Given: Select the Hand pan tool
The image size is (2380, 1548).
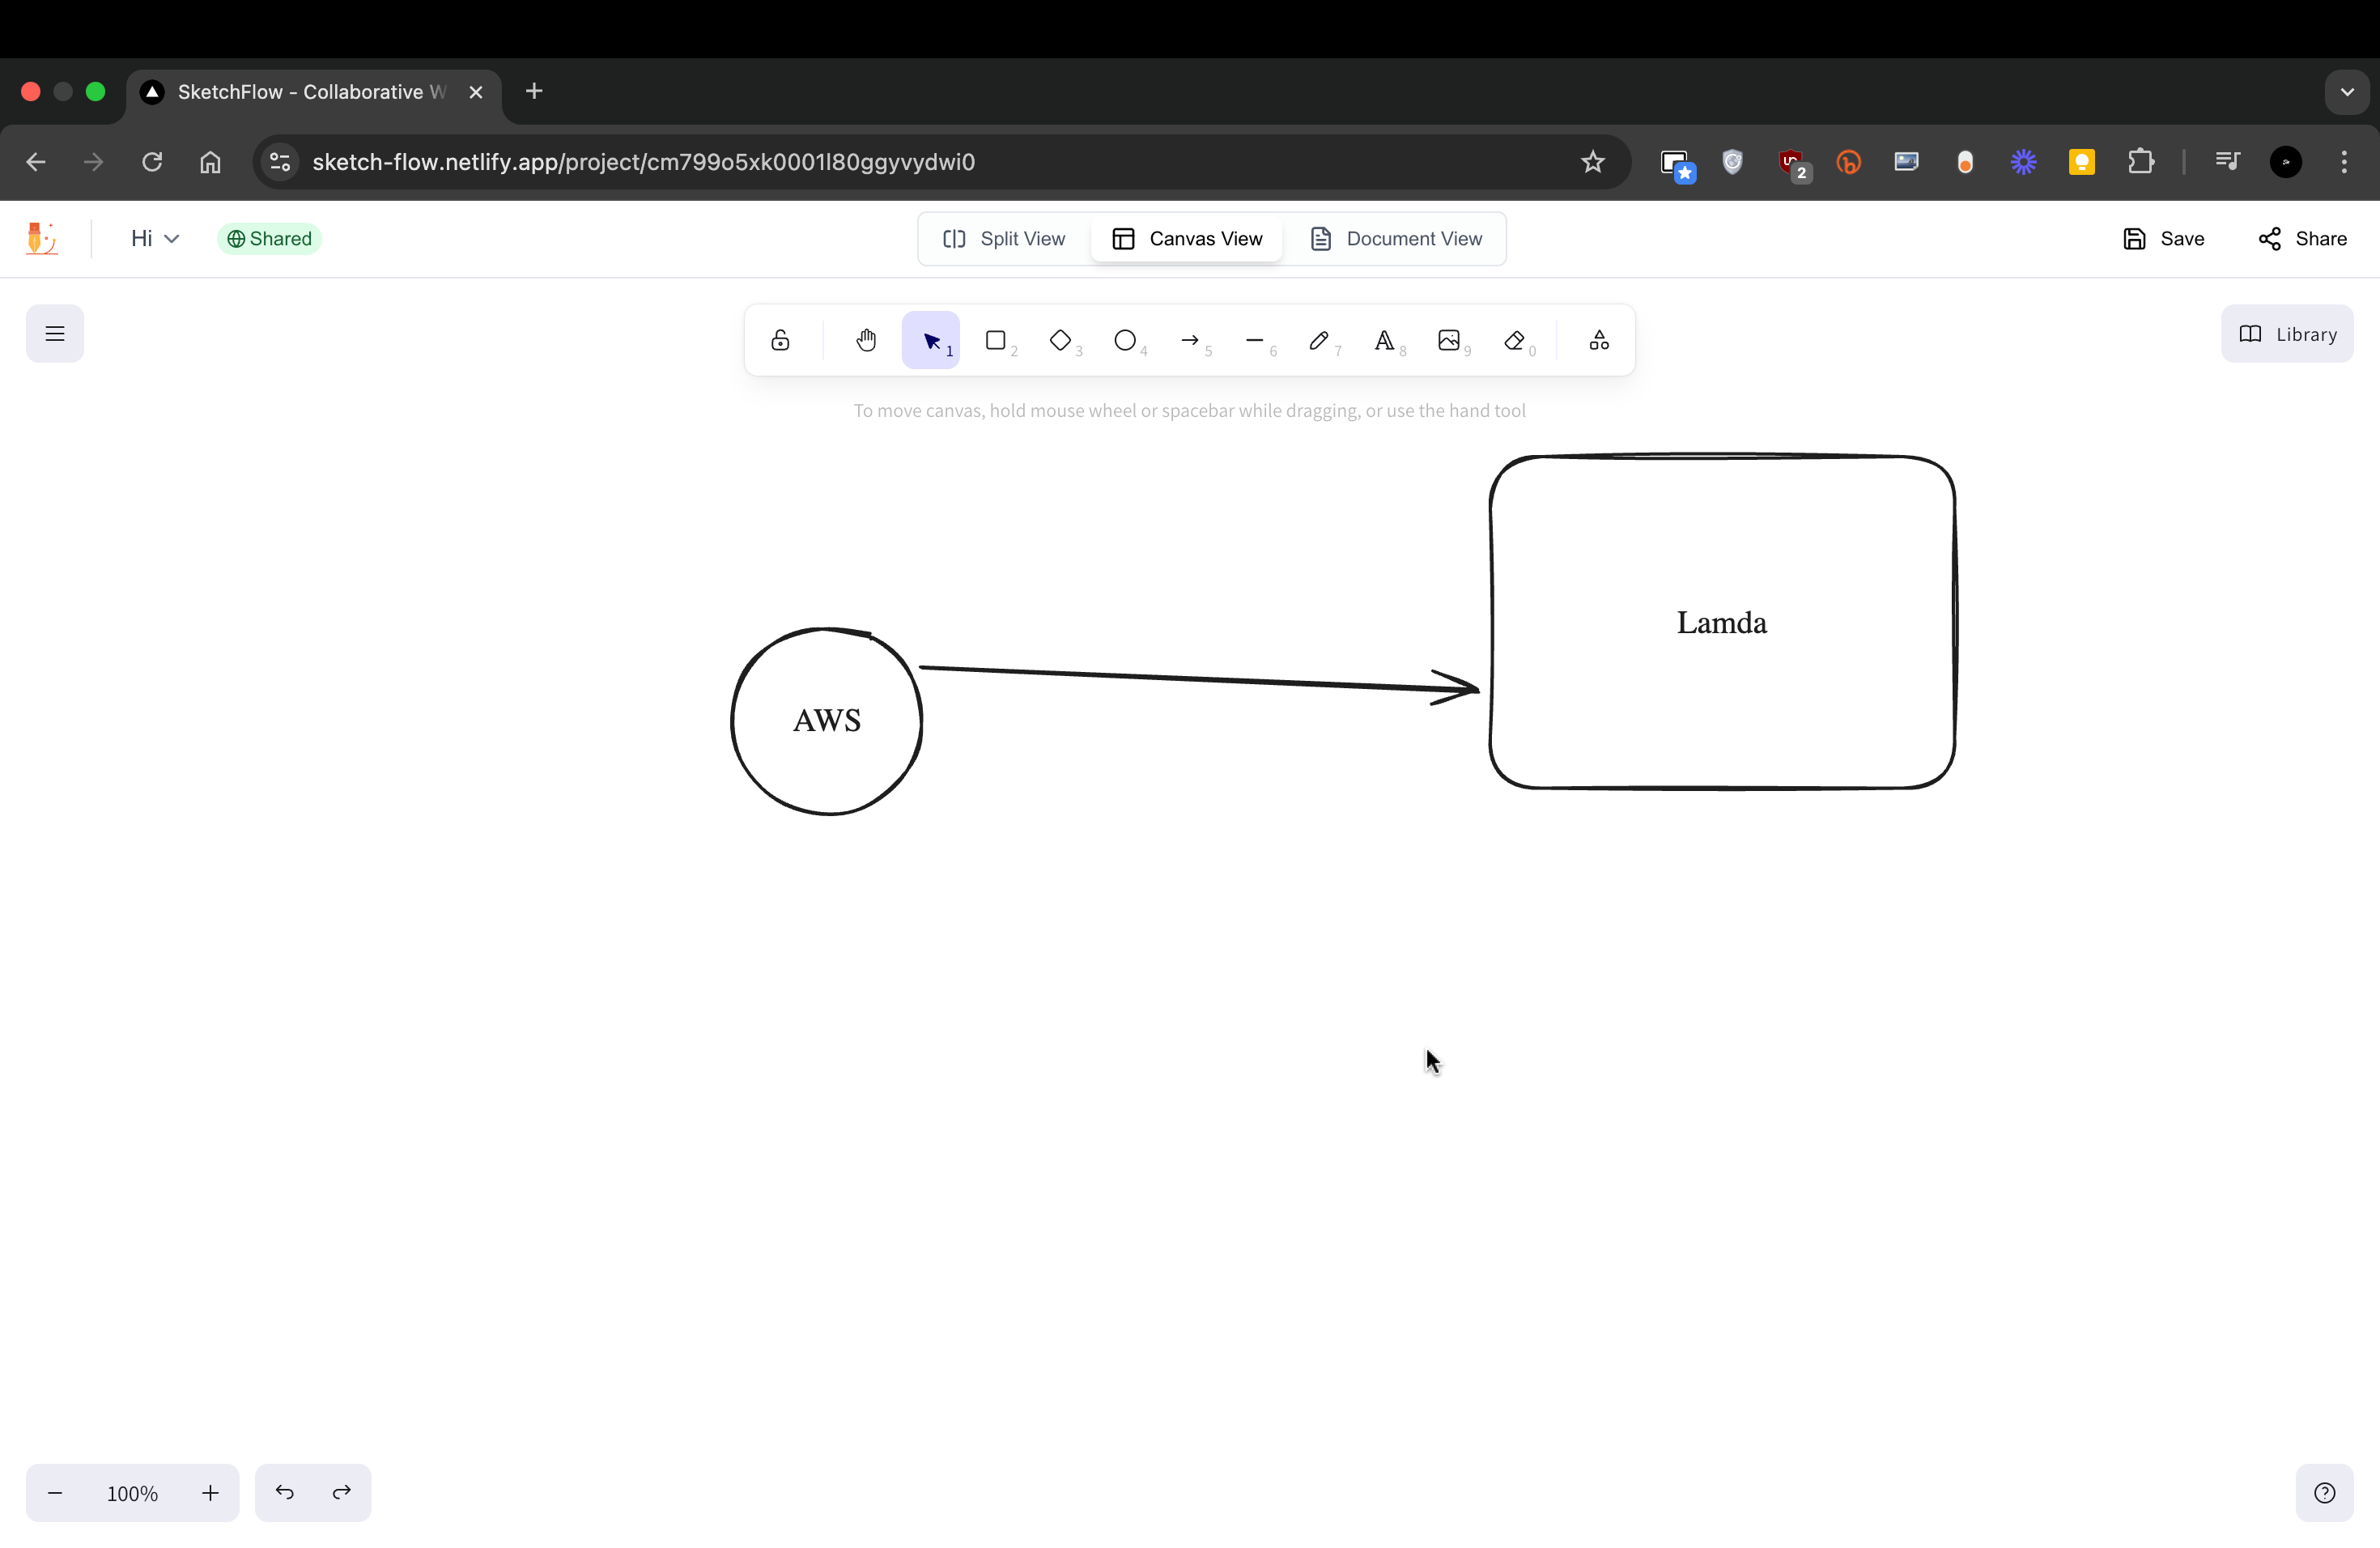Looking at the screenshot, I should tap(866, 341).
